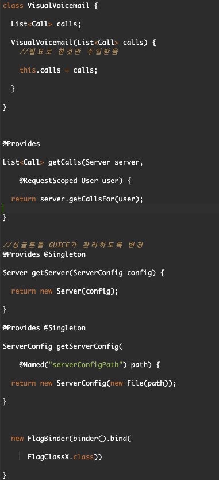Click the getServer method name

[50, 273]
